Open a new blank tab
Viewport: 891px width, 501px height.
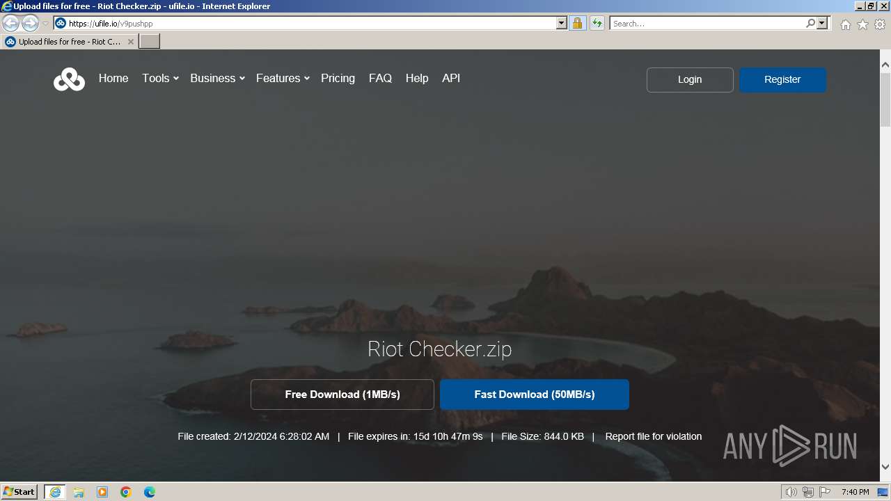tap(150, 42)
